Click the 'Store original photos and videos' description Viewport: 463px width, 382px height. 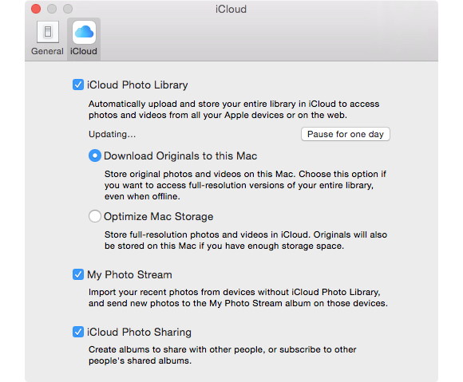245,185
